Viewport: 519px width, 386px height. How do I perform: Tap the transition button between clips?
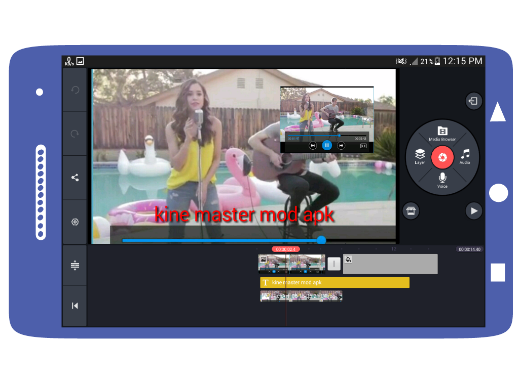pos(334,264)
